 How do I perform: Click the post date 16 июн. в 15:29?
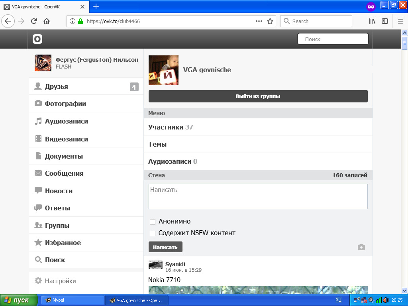tap(183, 270)
